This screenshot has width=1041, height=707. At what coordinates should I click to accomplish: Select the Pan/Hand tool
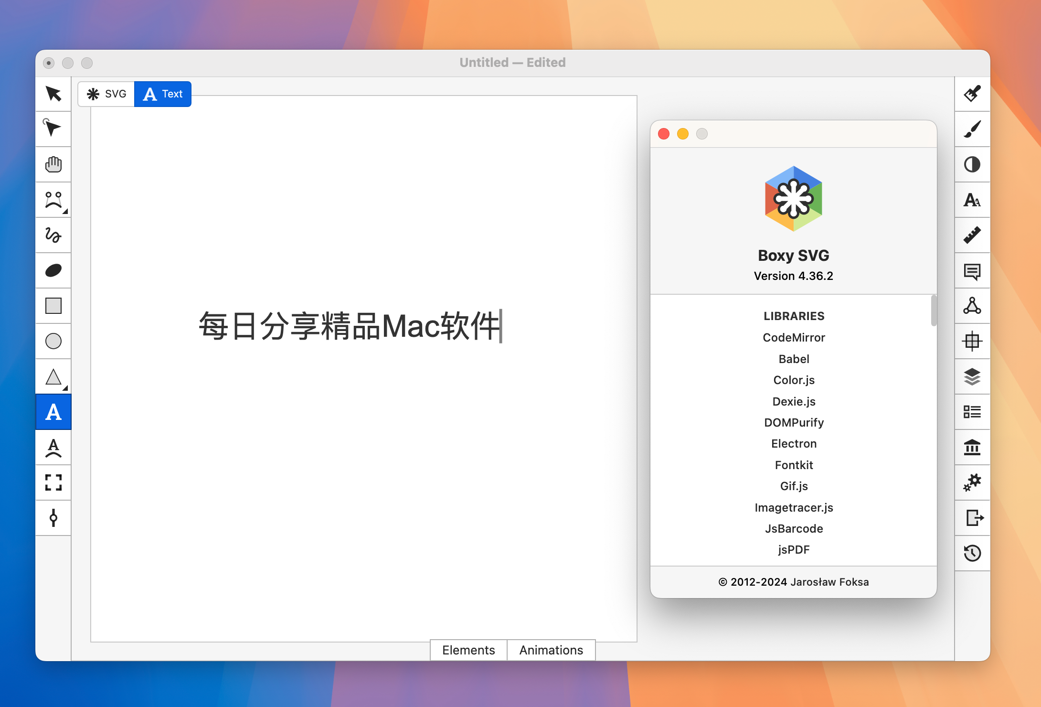(53, 164)
